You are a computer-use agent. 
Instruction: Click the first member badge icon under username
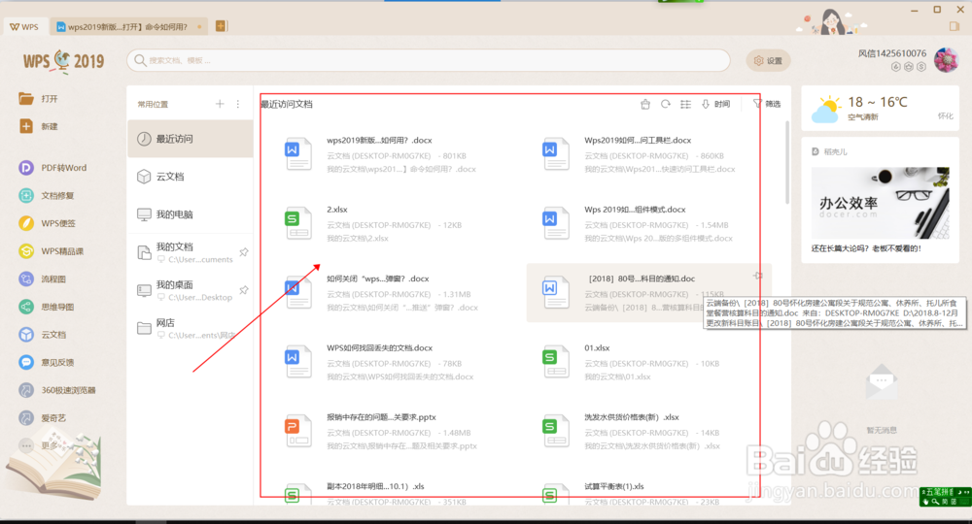pos(896,67)
